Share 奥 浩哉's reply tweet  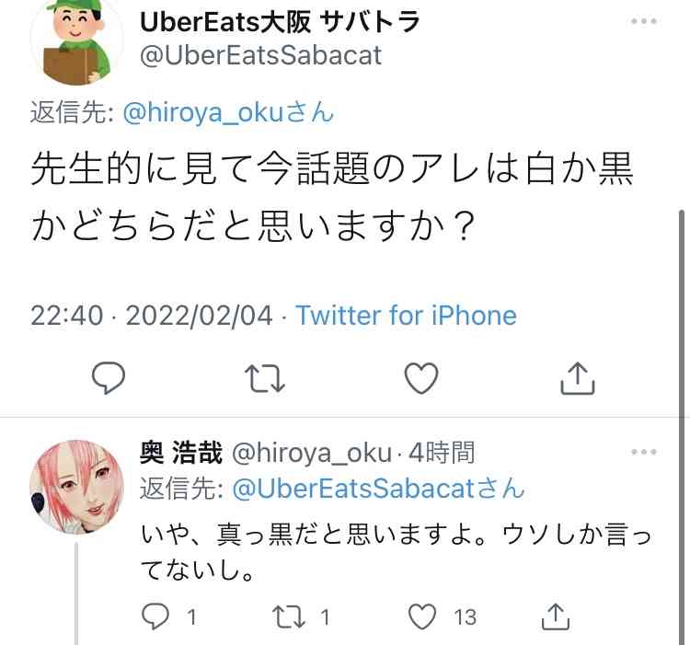point(556,616)
